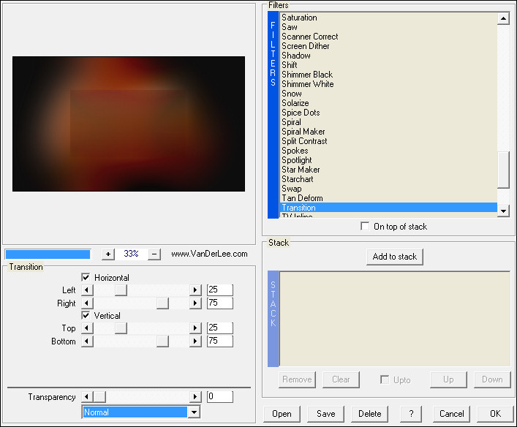This screenshot has width=517, height=427.
Task: Toggle the Upto checkbox
Action: (x=385, y=379)
